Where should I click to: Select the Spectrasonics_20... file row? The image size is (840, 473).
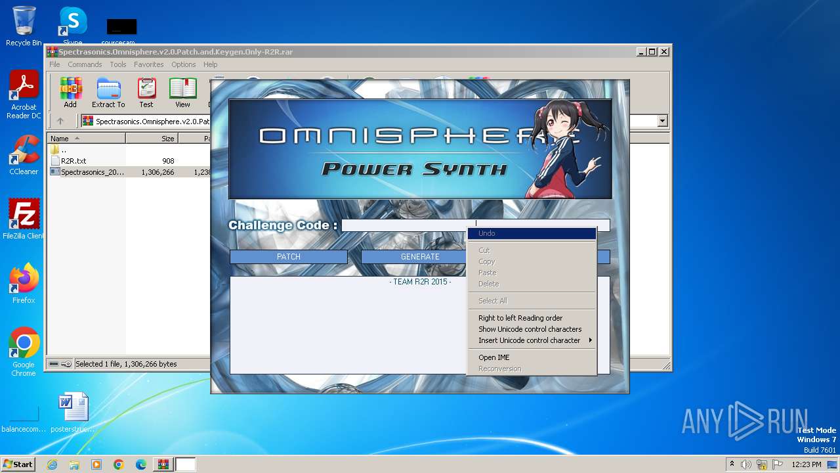coord(129,172)
